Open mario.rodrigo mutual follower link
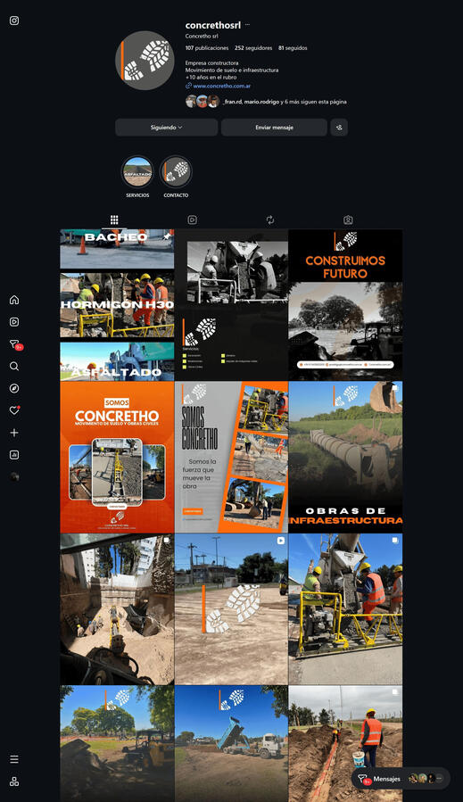The height and width of the screenshot is (802, 463). [x=261, y=102]
